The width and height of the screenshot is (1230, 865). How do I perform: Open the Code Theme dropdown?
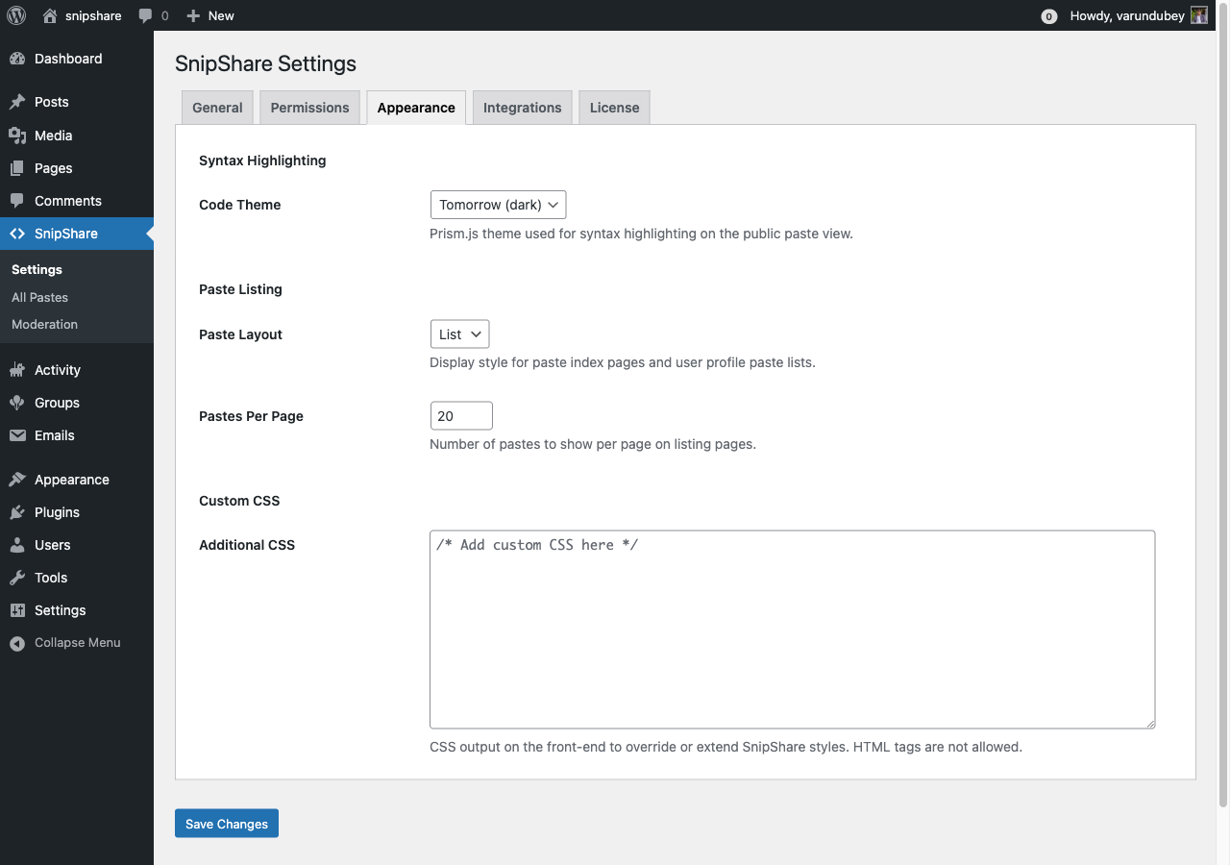point(498,204)
